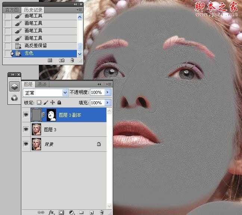Image resolution: width=242 pixels, height=215 pixels.
Task: Delete layer with Layers panel trash icon
Action: point(102,212)
